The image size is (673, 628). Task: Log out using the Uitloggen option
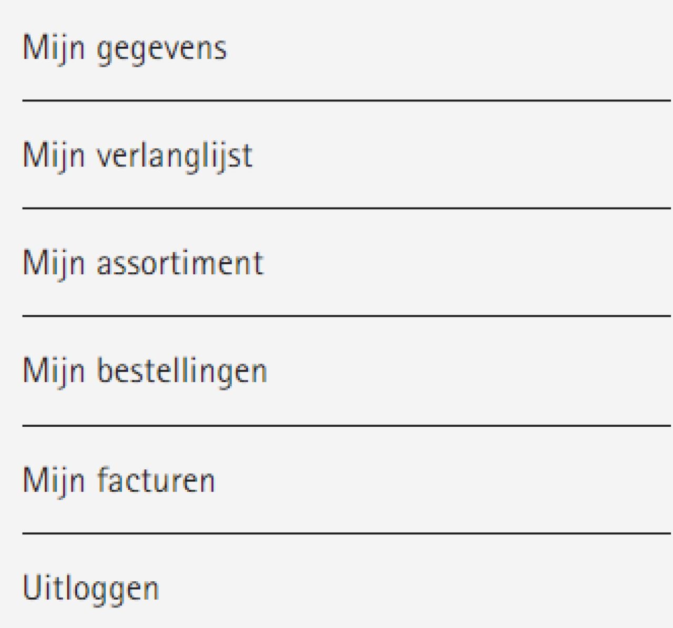pyautogui.click(x=90, y=588)
